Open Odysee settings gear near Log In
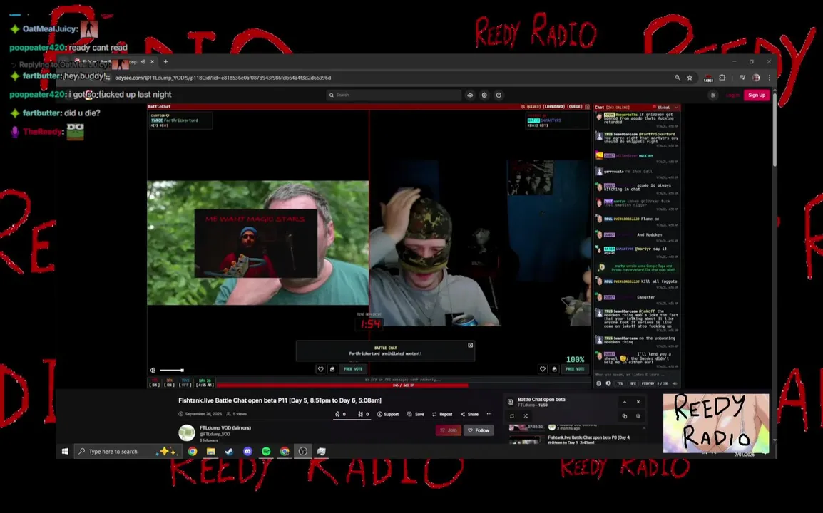 point(712,95)
